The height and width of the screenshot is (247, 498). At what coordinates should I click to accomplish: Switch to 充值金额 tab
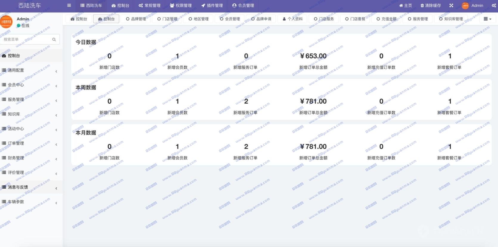tap(386, 19)
